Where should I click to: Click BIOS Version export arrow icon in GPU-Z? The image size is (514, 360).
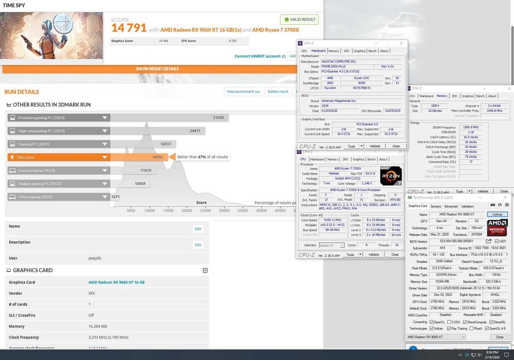[488, 241]
